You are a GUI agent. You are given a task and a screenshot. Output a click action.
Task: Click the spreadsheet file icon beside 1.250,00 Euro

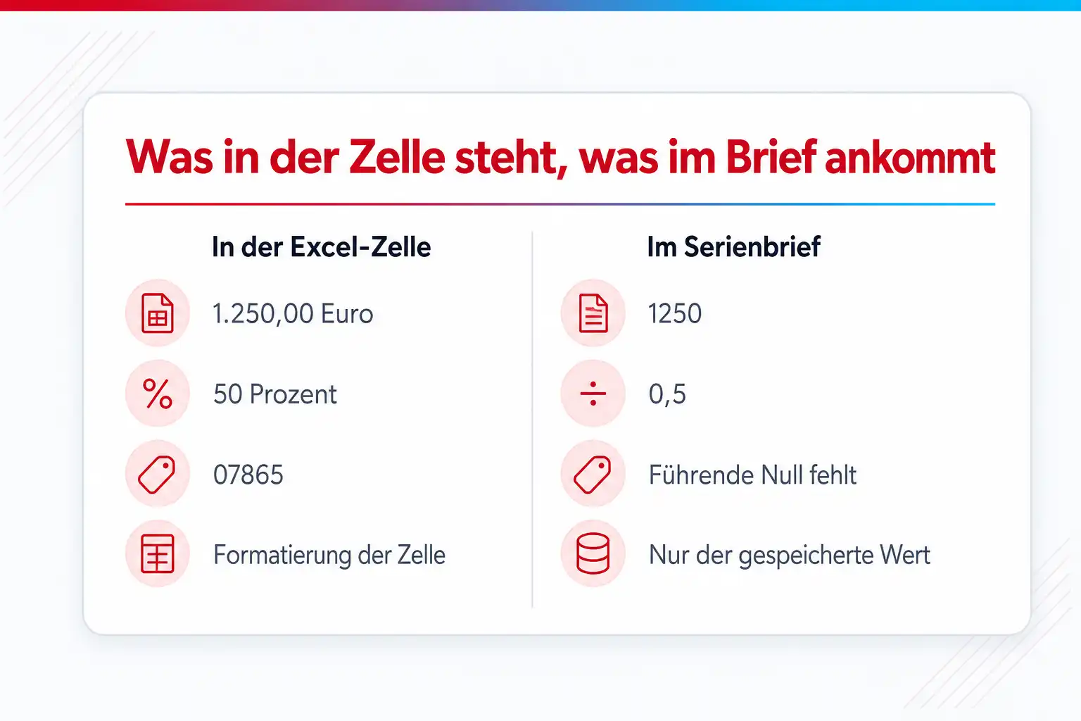click(x=158, y=313)
